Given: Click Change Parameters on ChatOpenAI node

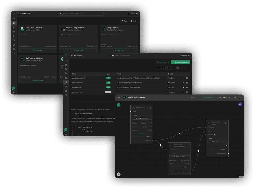Looking at the screenshot, I should tap(142, 118).
